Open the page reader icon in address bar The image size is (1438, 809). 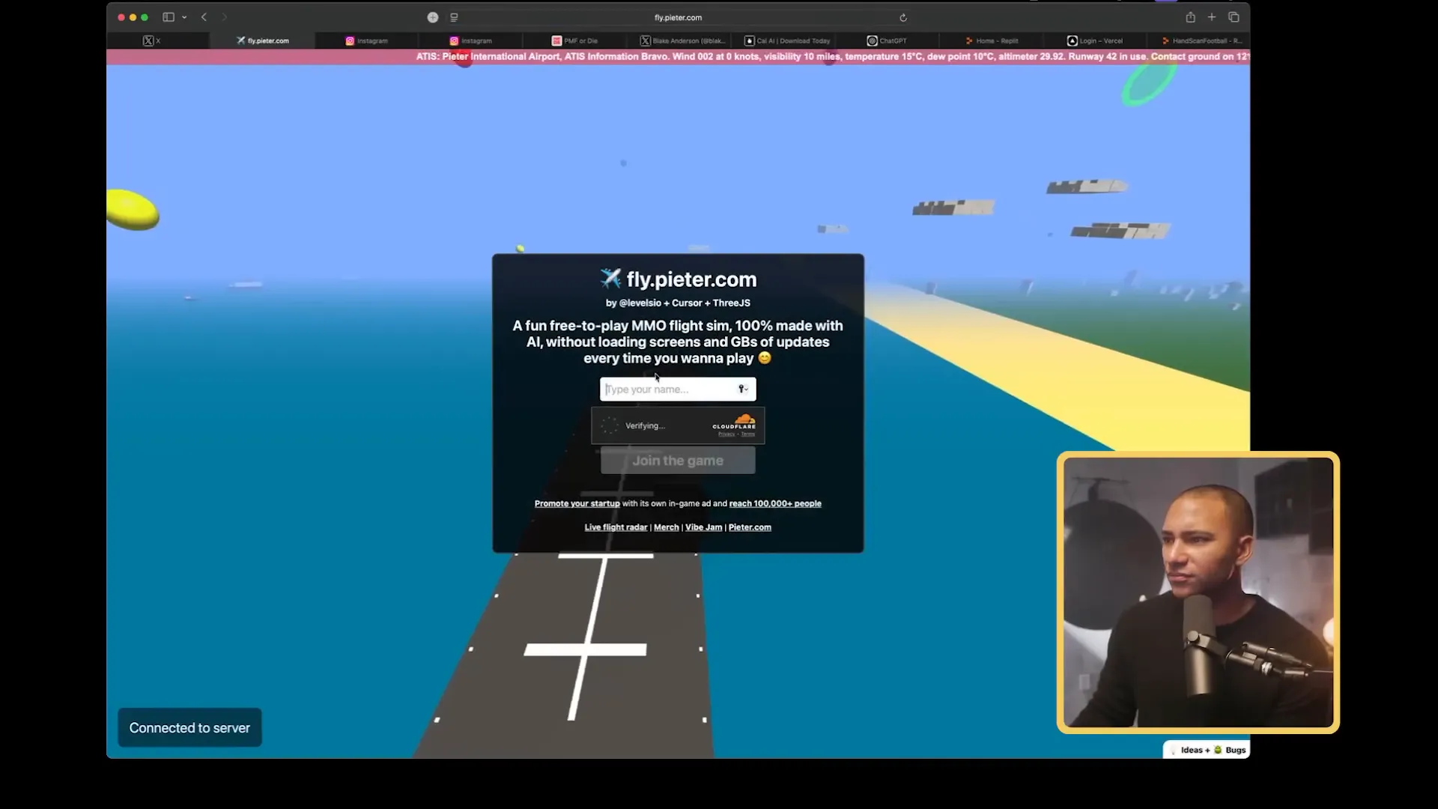(454, 17)
